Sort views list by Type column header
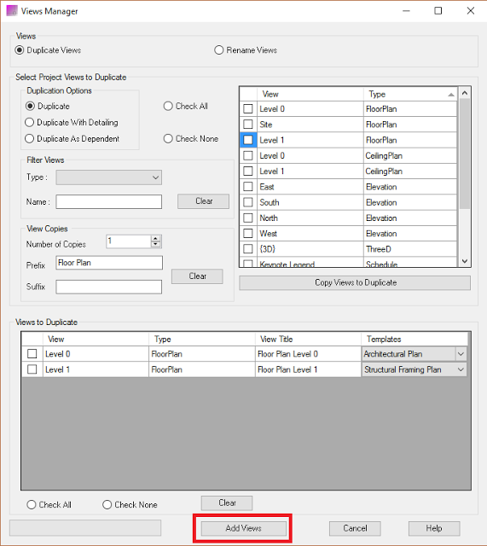The height and width of the screenshot is (546, 487). click(410, 94)
